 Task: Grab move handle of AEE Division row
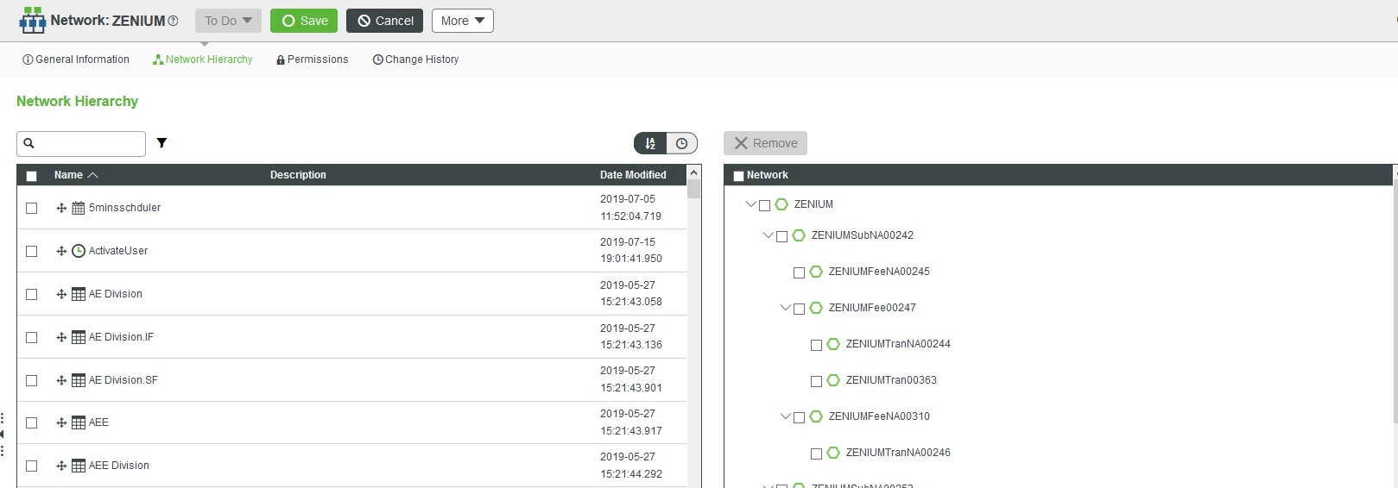[x=61, y=466]
